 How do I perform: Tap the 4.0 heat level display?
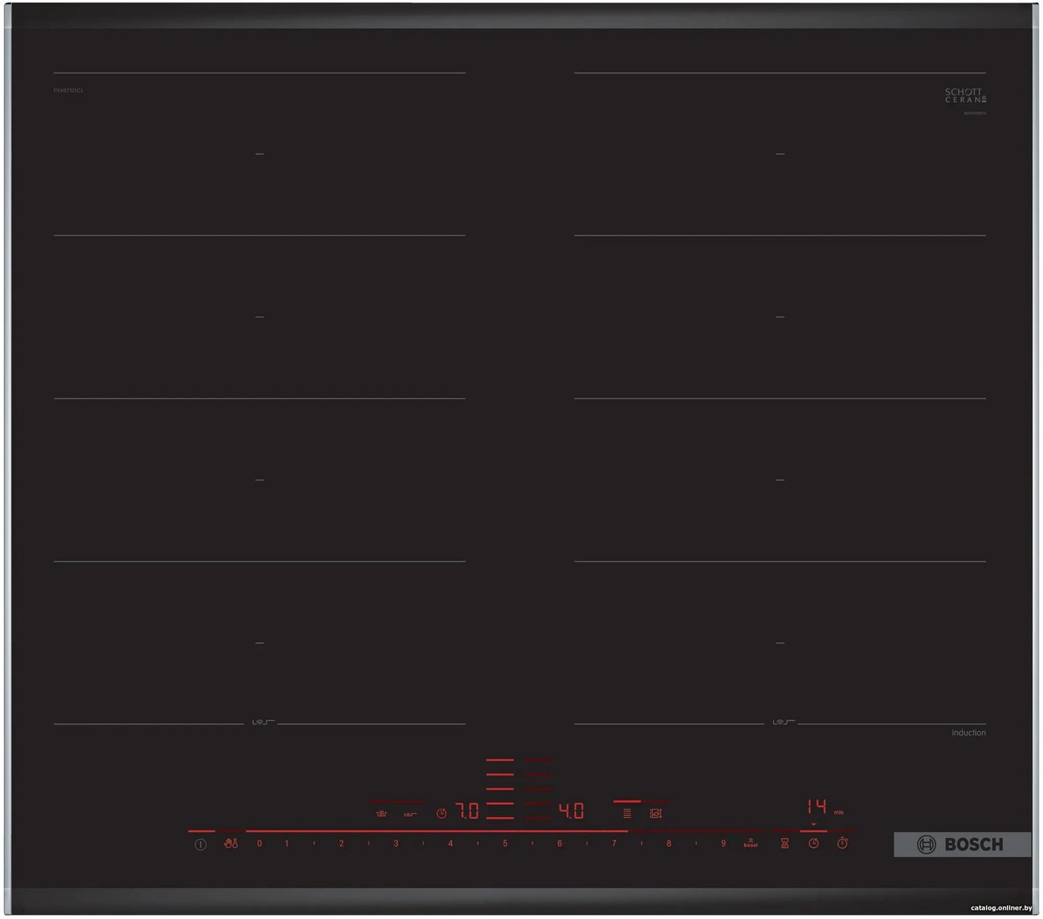[572, 811]
